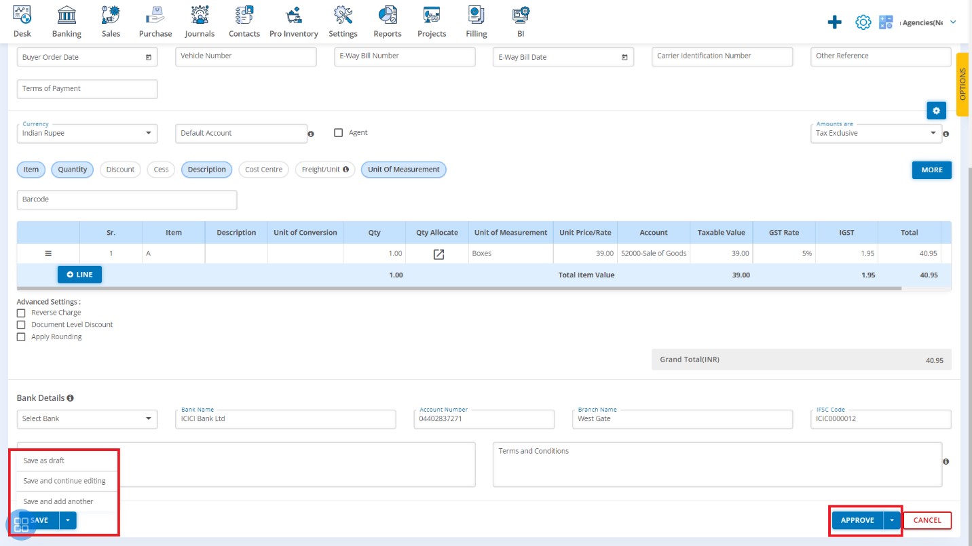
Task: Open E-Way Bill Date calendar icon
Action: point(624,57)
